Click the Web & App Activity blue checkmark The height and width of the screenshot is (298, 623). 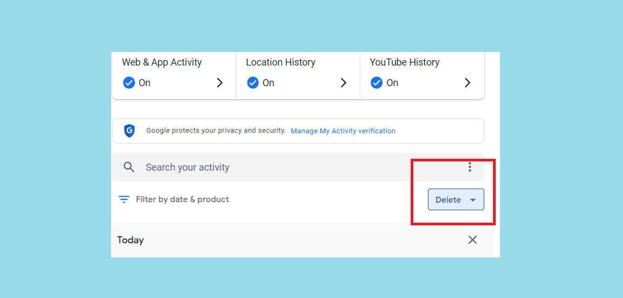(x=129, y=83)
